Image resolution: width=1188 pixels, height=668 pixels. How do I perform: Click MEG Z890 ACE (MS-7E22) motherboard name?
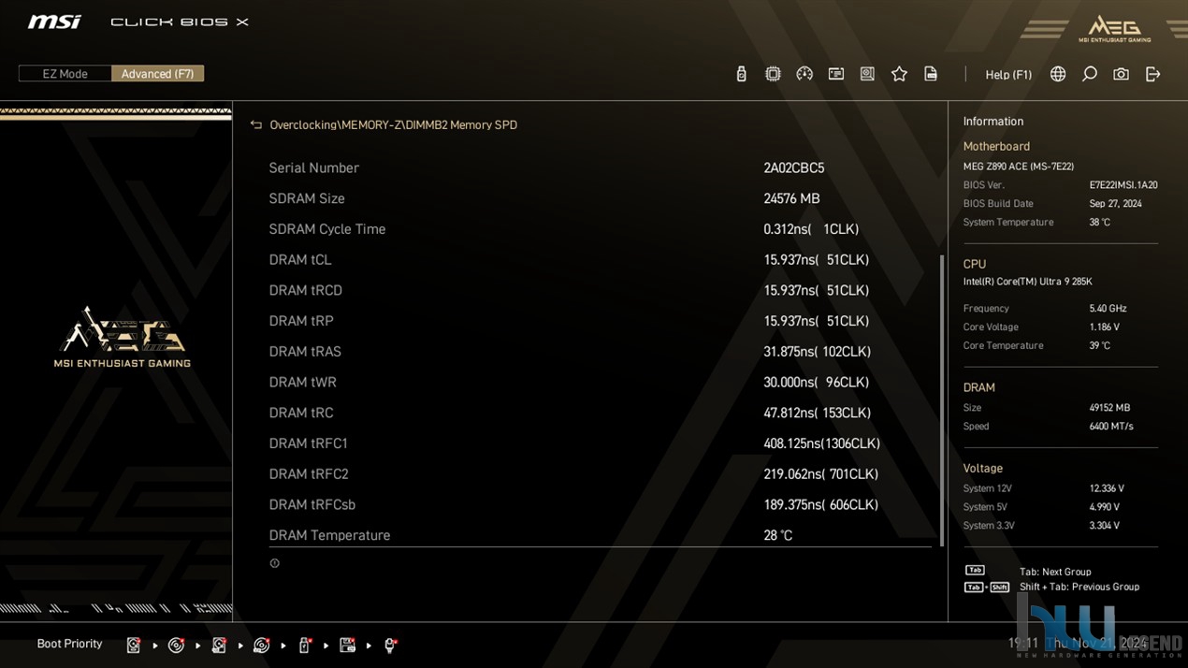(1018, 167)
